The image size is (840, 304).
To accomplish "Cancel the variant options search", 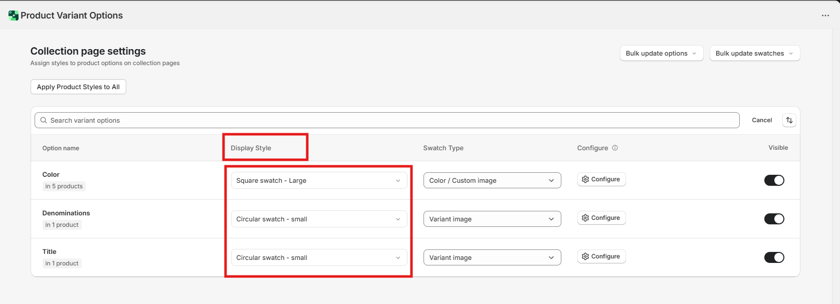I will [761, 120].
